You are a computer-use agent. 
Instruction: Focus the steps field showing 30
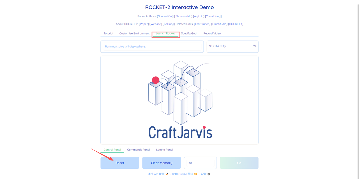(x=200, y=163)
